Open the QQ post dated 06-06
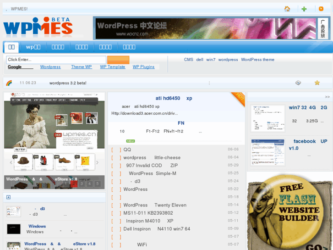Screen dimensions: 333x250 (x=127, y=150)
